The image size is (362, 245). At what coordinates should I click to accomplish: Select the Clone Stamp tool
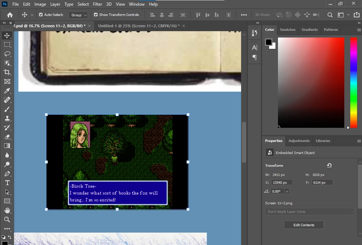(x=7, y=118)
